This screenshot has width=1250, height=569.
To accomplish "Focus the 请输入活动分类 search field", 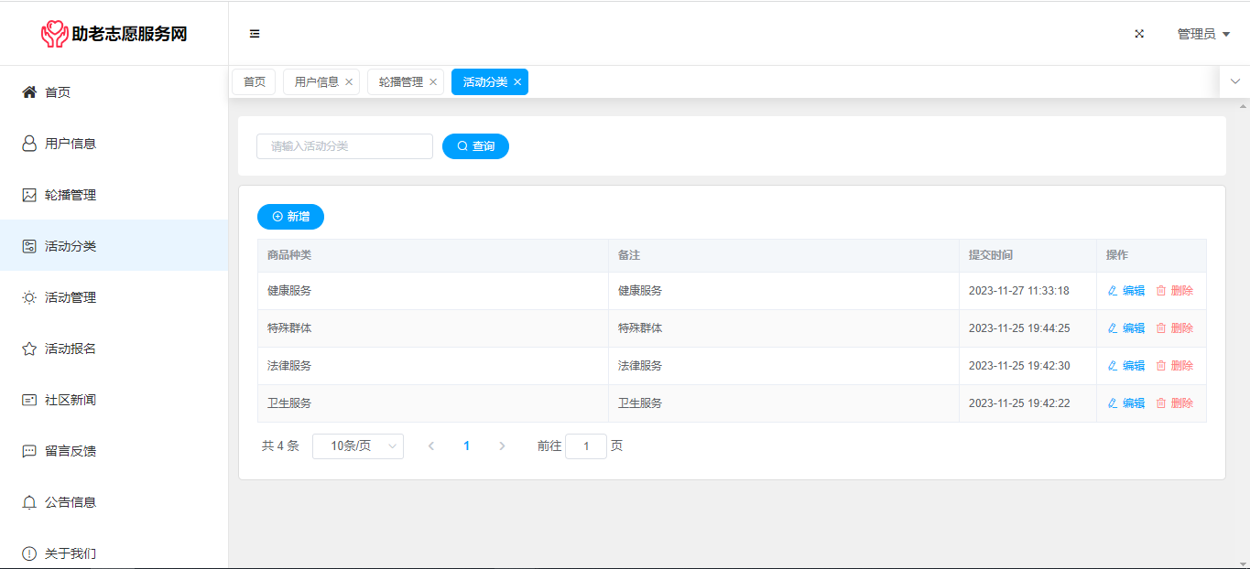I will [x=344, y=146].
